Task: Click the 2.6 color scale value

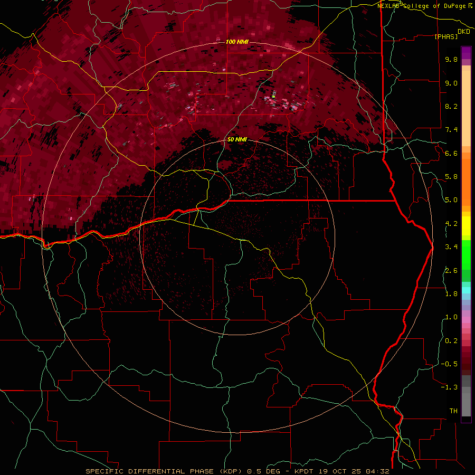Action: pyautogui.click(x=451, y=271)
